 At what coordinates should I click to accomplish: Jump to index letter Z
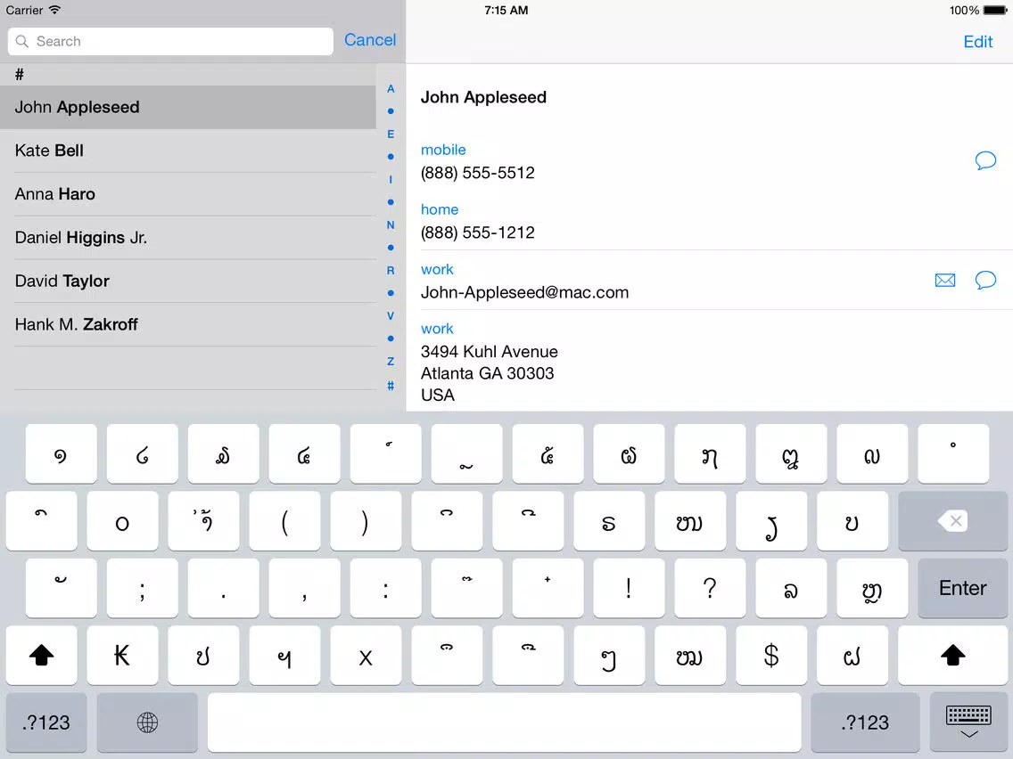391,361
